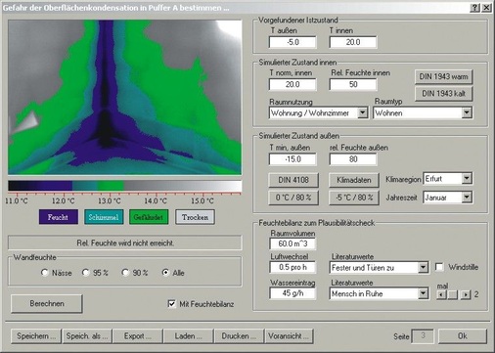
Task: Enable the Windstille checkbox
Action: pyautogui.click(x=439, y=267)
